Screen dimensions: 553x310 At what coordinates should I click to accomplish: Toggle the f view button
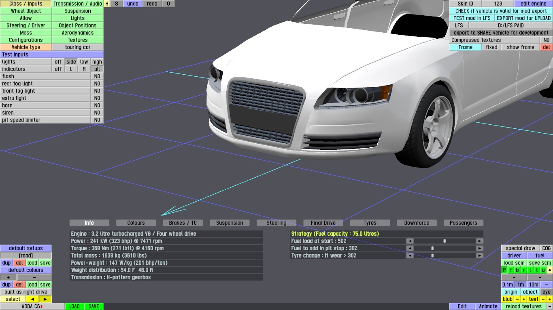pos(511,270)
